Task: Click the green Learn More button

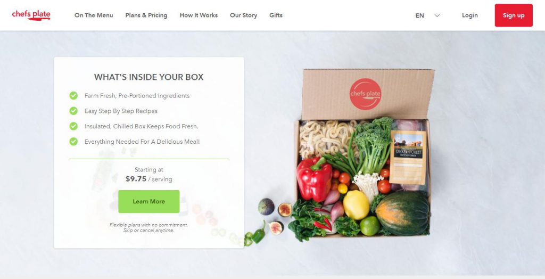Action: [149, 201]
